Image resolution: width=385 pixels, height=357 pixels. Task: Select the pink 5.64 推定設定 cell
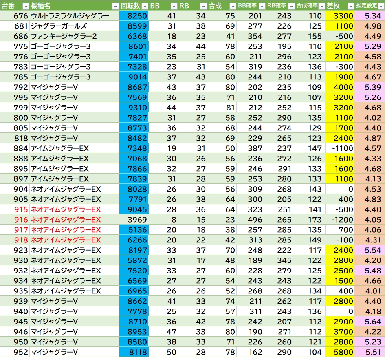tap(370, 322)
